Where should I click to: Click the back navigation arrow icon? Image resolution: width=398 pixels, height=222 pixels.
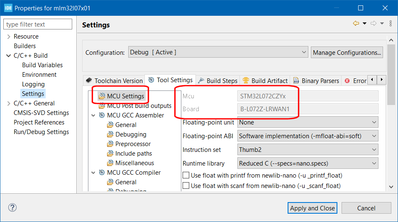pyautogui.click(x=356, y=23)
